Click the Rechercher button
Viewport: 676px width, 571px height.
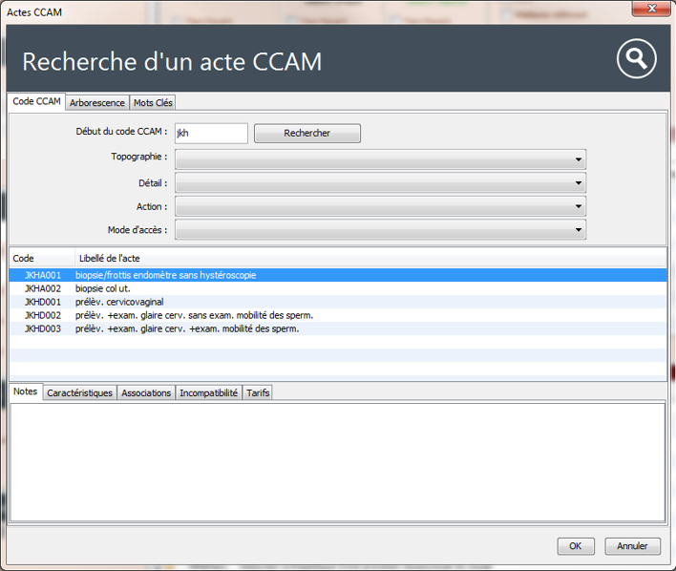point(306,134)
